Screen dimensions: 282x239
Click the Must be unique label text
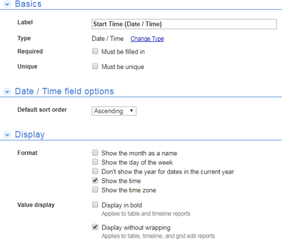pos(123,67)
